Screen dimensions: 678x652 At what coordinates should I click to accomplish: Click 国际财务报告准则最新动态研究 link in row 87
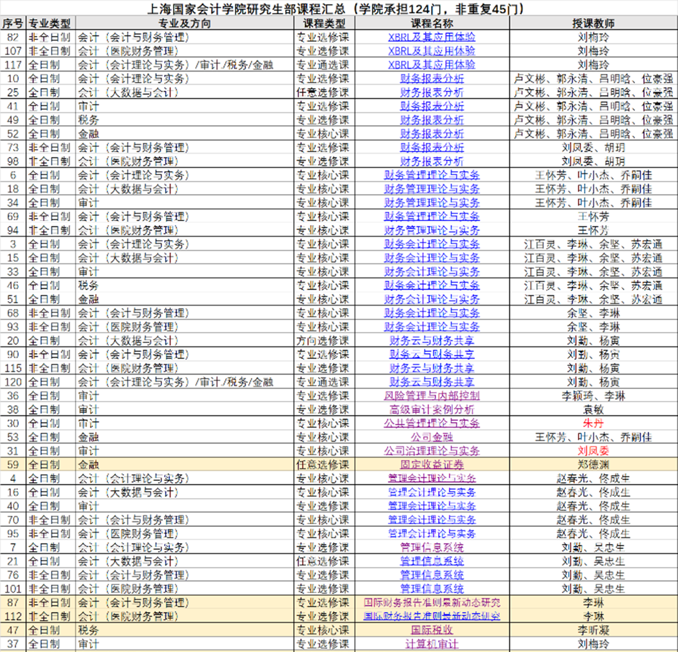(432, 603)
